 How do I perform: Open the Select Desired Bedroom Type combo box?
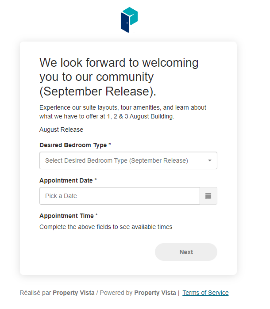128,160
